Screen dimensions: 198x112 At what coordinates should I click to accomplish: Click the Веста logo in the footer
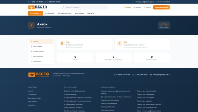38,75
